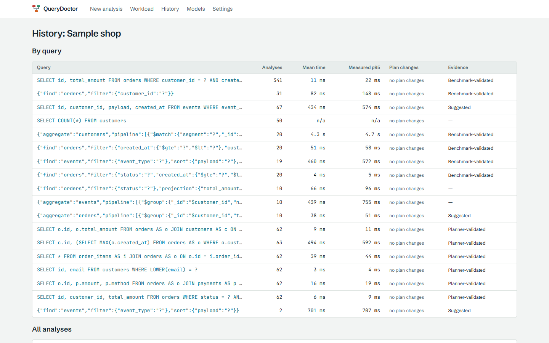Image resolution: width=549 pixels, height=343 pixels.
Task: Click the Analyses column header
Action: [272, 67]
